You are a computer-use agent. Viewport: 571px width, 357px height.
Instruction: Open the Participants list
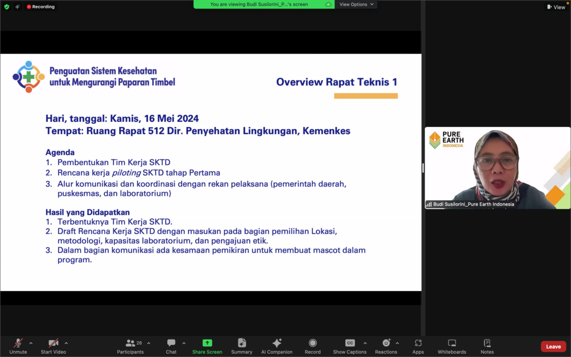pyautogui.click(x=130, y=346)
